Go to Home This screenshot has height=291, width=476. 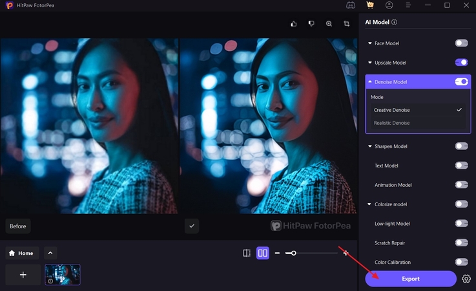tap(22, 253)
